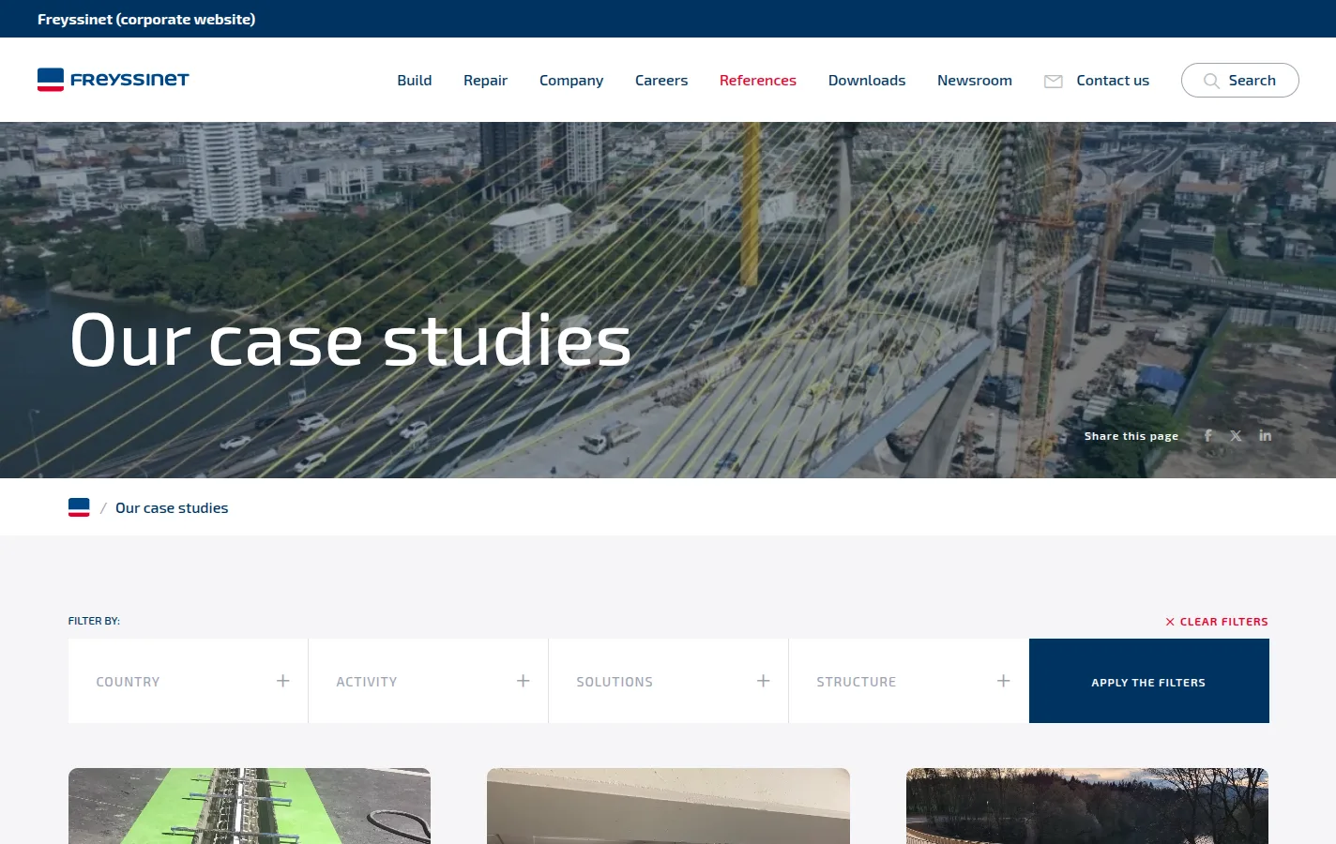Click the plus icon in the Country filter

tap(282, 681)
